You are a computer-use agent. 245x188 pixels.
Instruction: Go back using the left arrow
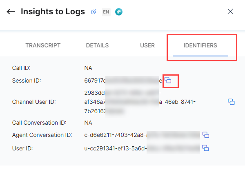[11, 11]
